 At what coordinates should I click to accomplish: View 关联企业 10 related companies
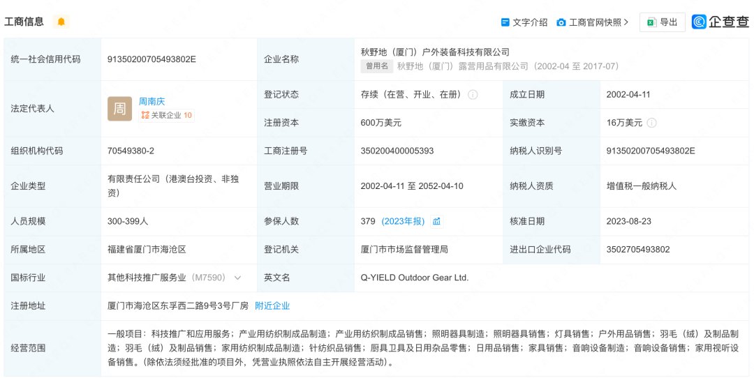click(x=167, y=115)
